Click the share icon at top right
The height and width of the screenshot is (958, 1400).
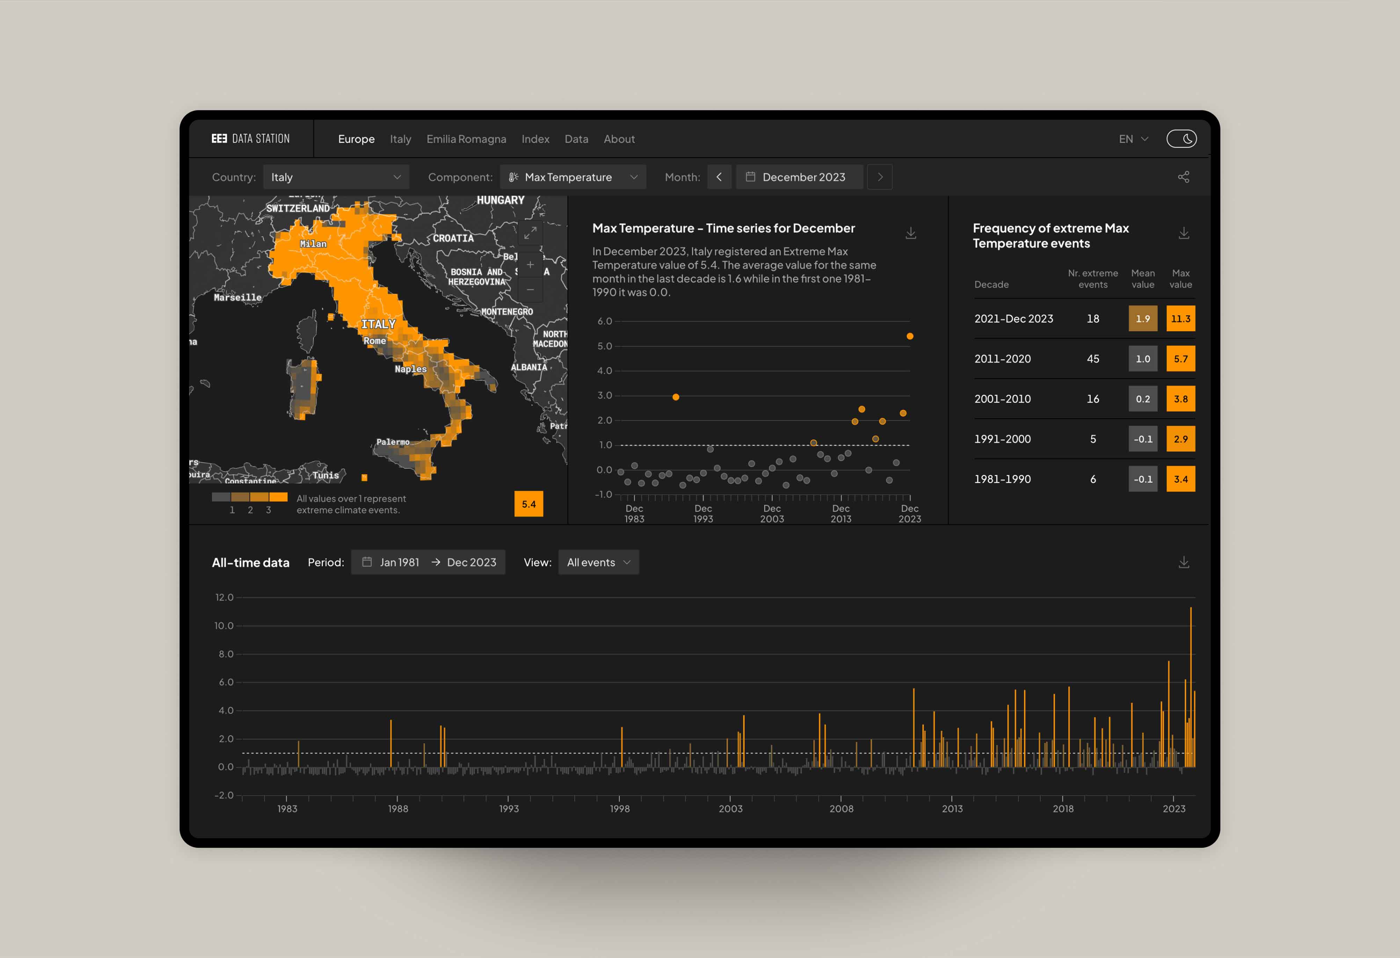pyautogui.click(x=1184, y=176)
